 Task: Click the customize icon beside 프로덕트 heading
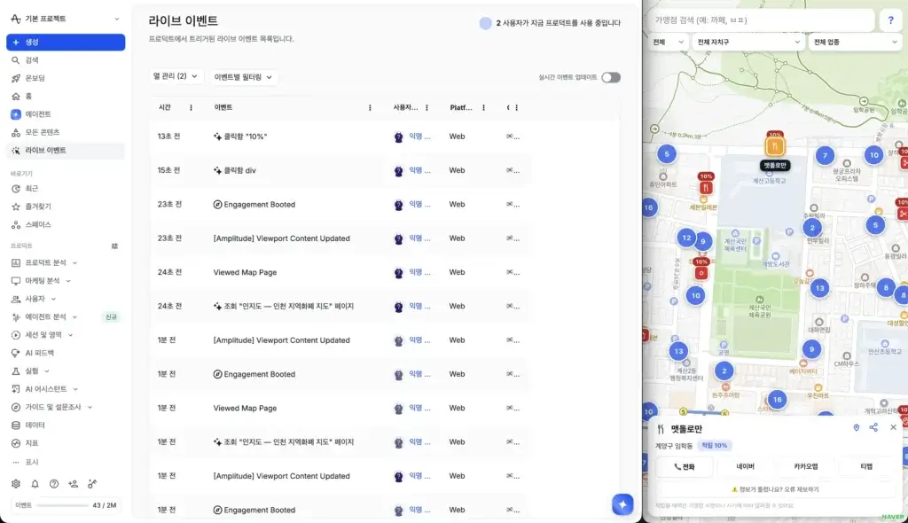click(x=114, y=246)
